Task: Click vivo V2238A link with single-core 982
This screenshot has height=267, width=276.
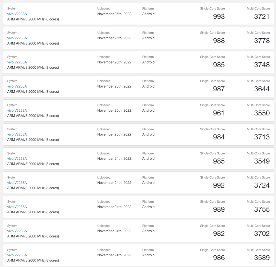Action: click(x=17, y=231)
